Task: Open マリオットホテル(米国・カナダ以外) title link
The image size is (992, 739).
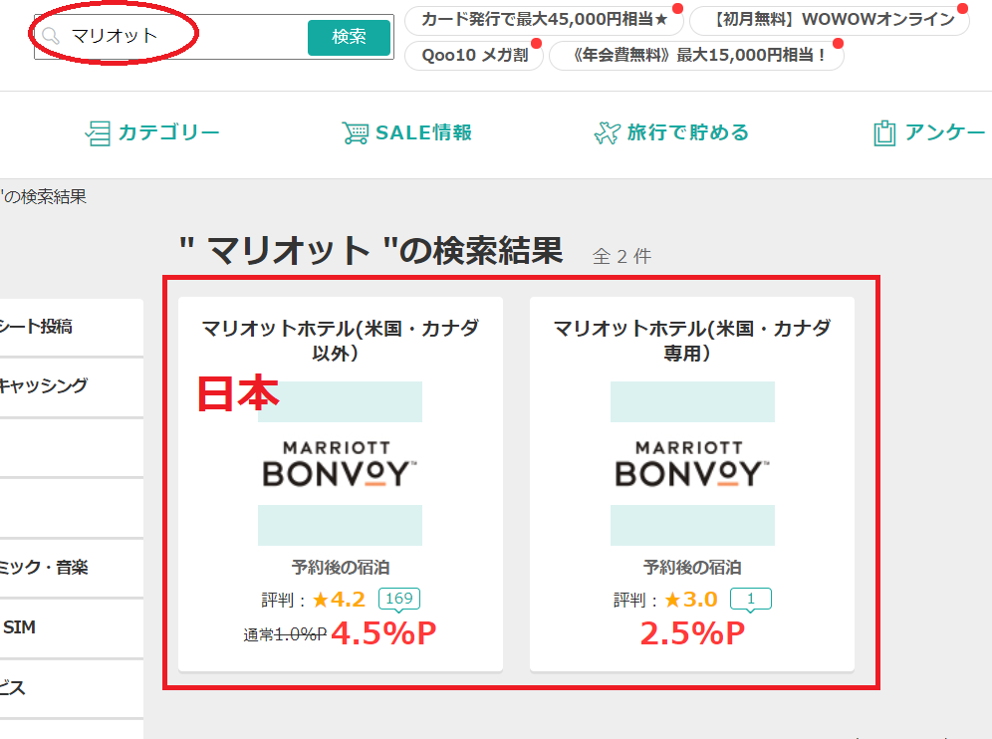Action: (x=340, y=340)
